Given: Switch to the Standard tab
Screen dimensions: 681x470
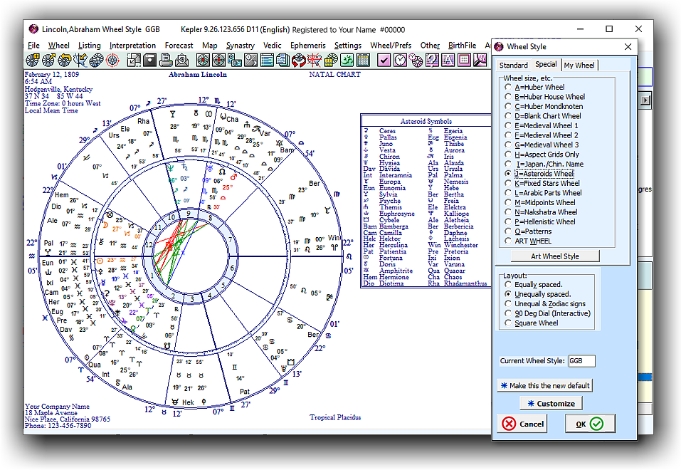Looking at the screenshot, I should (x=513, y=66).
